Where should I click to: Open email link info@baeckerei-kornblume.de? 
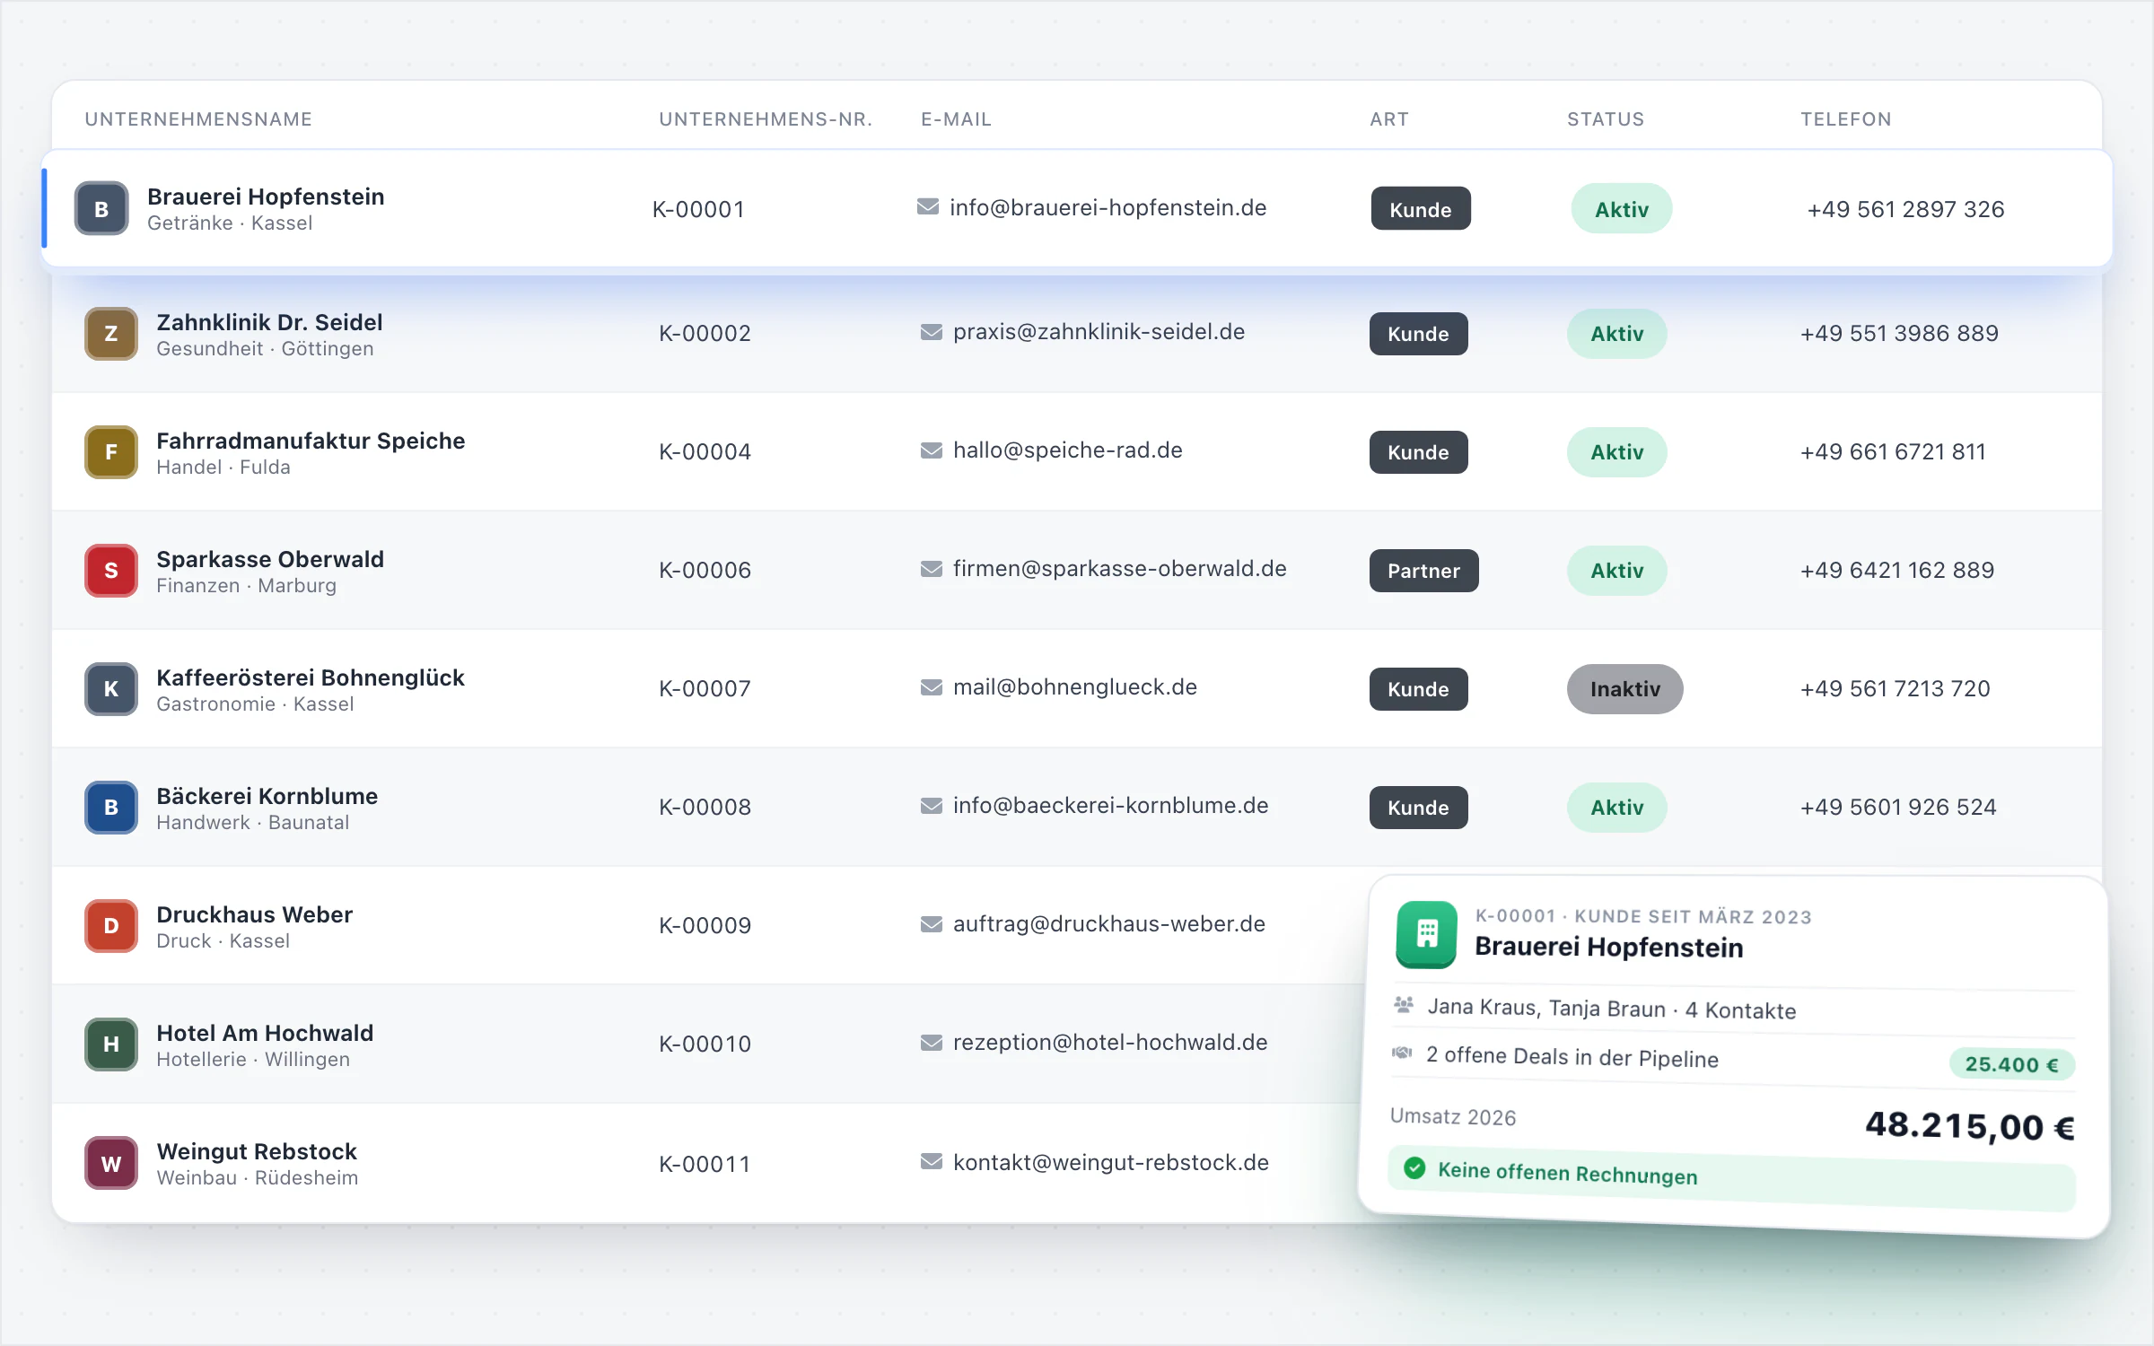1111,806
